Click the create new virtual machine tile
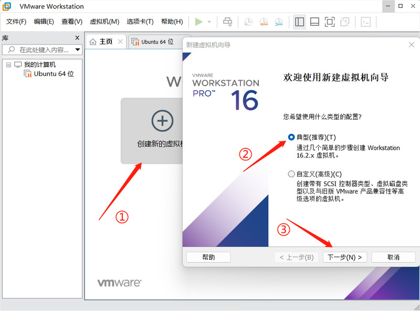Screen dimensions: 420x311 coord(152,131)
